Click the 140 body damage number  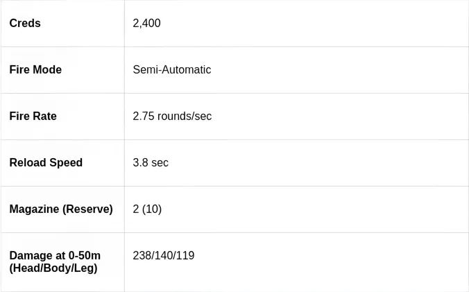[164, 256]
